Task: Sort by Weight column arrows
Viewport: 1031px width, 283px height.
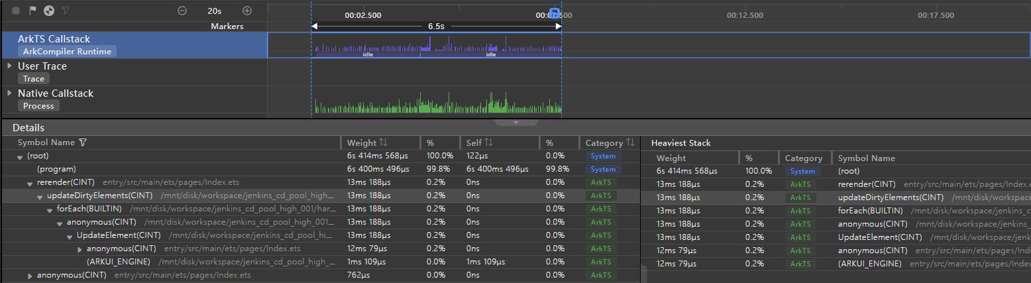Action: tap(384, 142)
